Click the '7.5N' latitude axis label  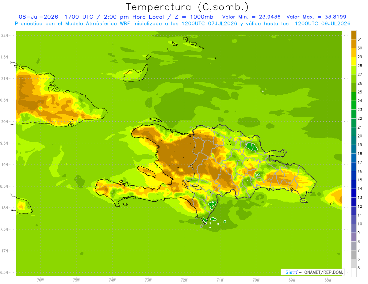point(5,229)
